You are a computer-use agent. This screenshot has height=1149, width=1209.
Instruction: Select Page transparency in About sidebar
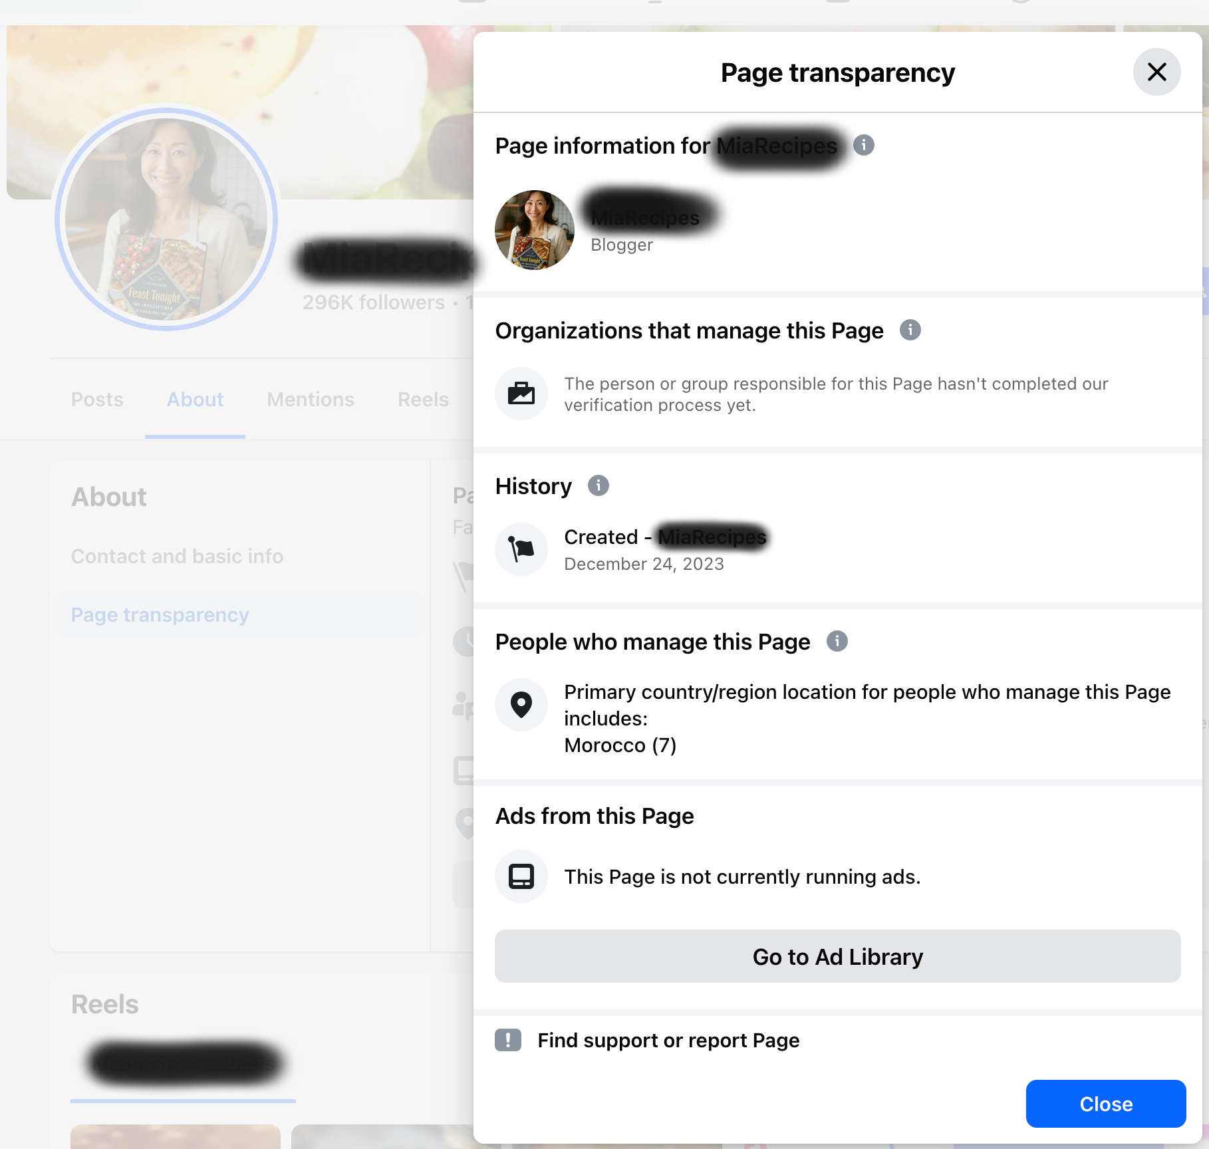tap(160, 615)
